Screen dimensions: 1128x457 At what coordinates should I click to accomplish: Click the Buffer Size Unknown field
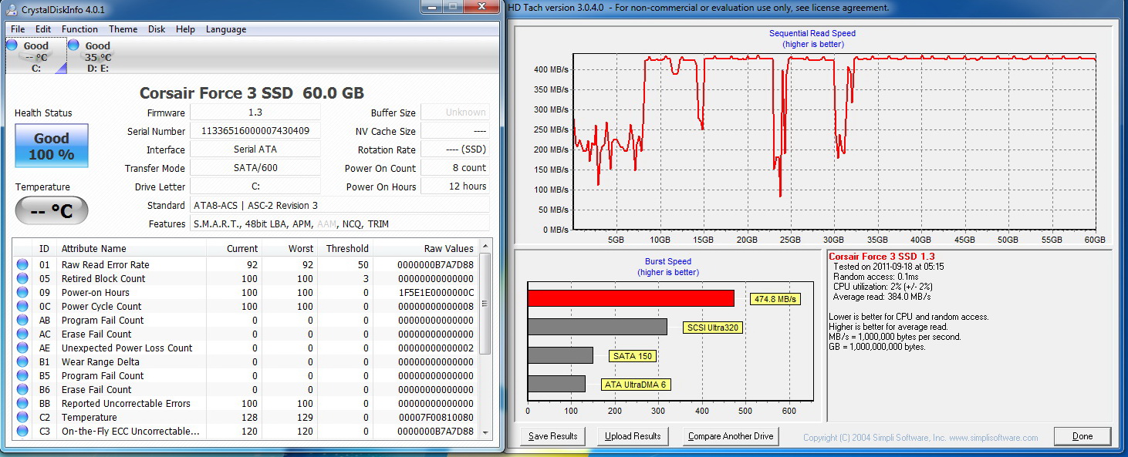click(x=455, y=113)
